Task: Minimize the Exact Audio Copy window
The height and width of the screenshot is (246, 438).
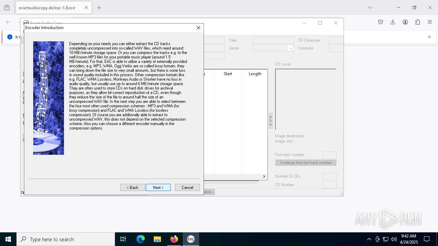Action: tap(305, 23)
